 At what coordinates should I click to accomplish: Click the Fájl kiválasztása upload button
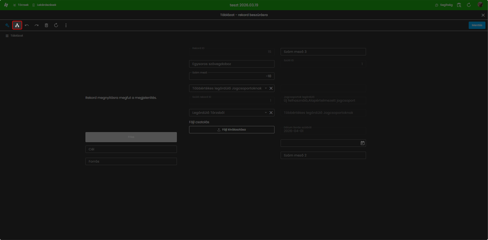click(x=232, y=130)
